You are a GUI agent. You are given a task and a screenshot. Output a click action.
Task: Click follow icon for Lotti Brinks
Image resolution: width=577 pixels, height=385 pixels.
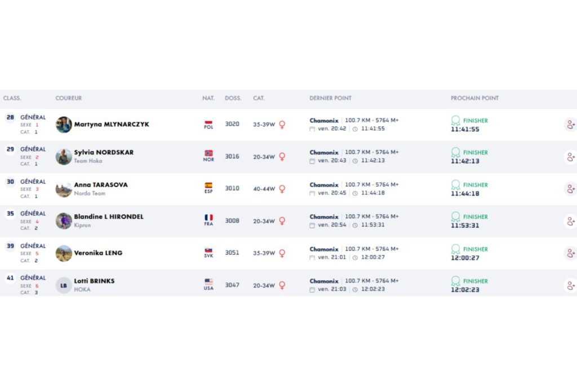tap(570, 286)
